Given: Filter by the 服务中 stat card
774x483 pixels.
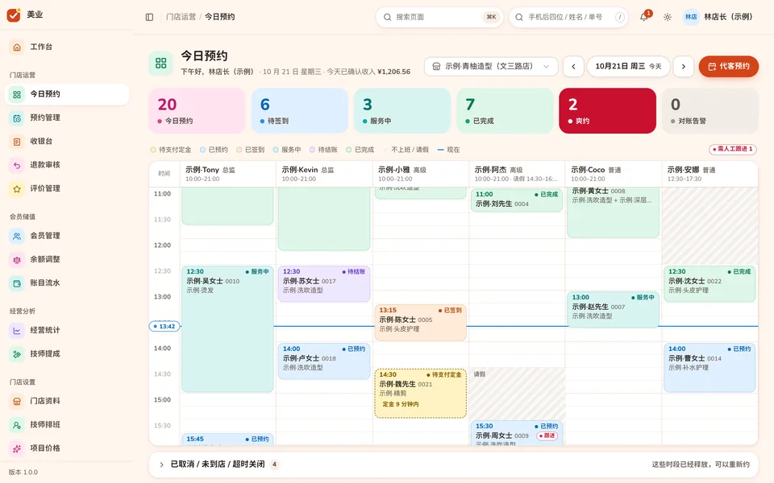Looking at the screenshot, I should (403, 110).
